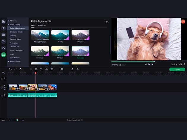Open the shopping cart effects store
This screenshot has height=140, width=187.
(107, 22)
